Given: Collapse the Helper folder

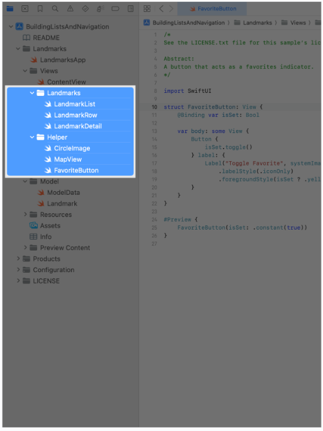Looking at the screenshot, I should [32, 137].
